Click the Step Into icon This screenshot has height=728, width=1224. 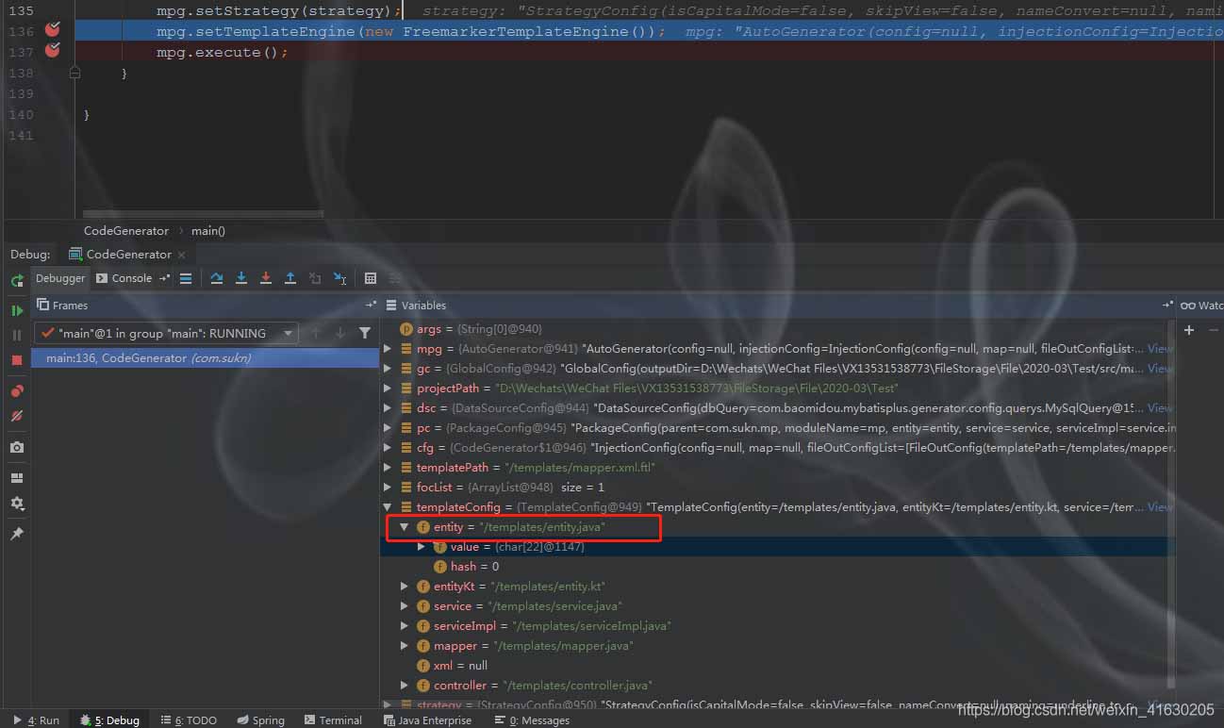pyautogui.click(x=241, y=278)
